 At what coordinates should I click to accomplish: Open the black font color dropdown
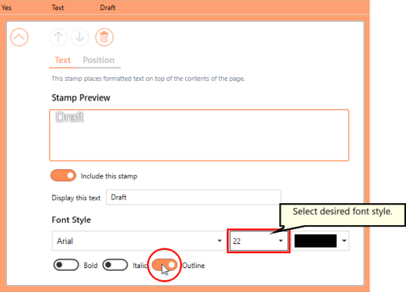[x=320, y=241]
